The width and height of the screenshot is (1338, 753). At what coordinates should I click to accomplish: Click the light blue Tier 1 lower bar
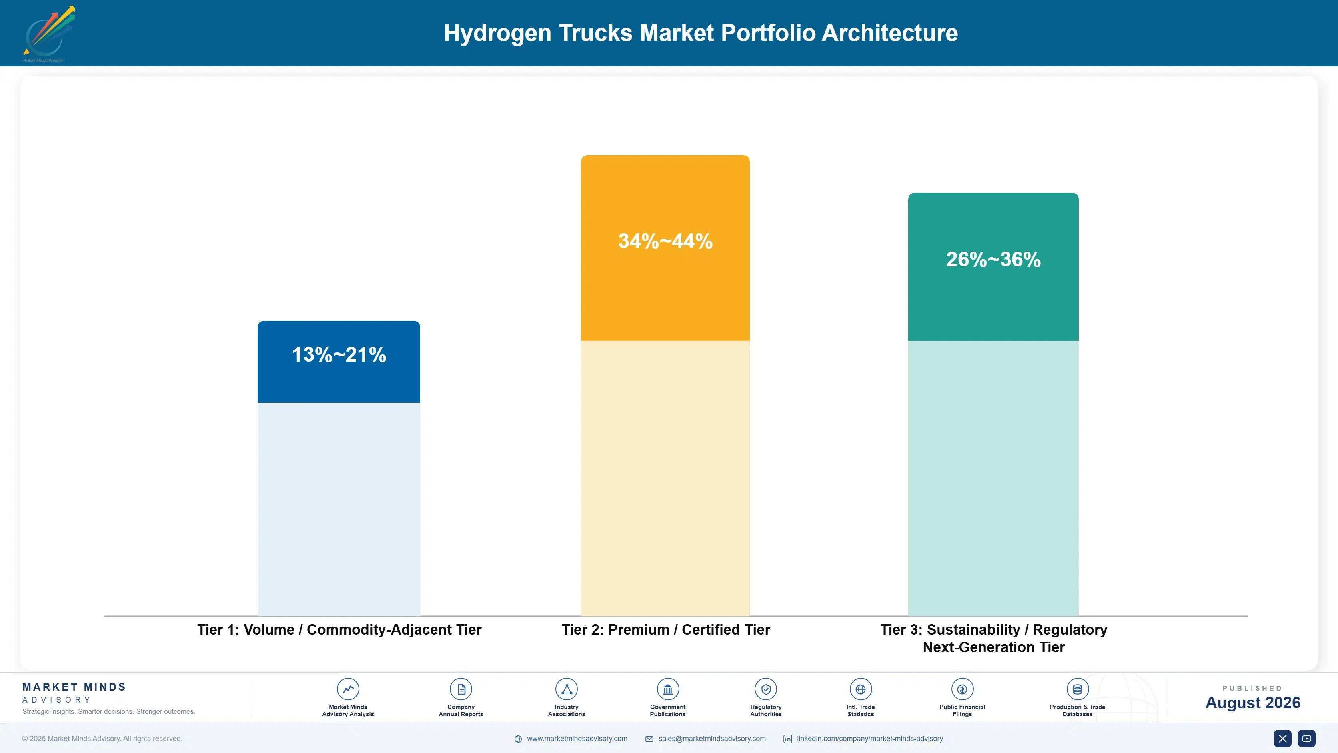339,509
